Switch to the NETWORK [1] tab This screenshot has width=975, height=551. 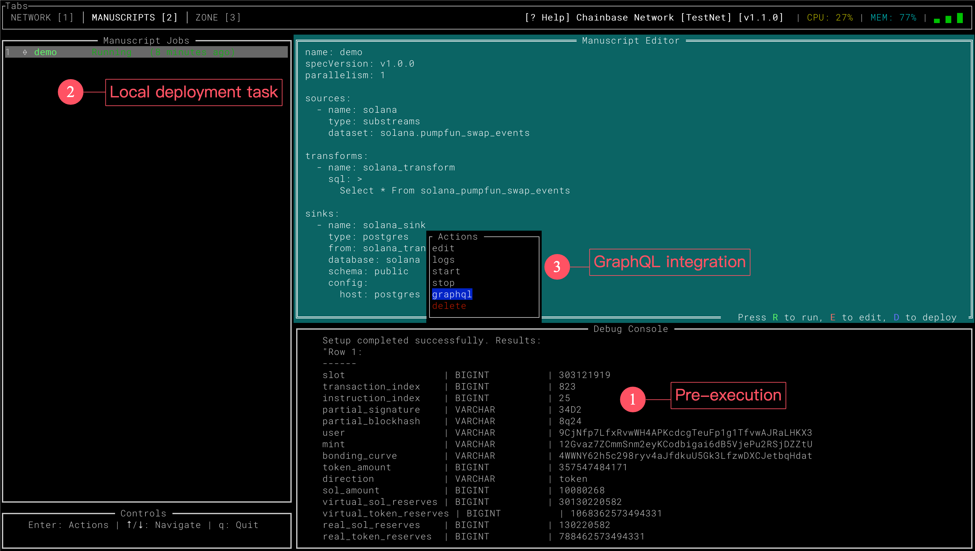click(x=42, y=17)
